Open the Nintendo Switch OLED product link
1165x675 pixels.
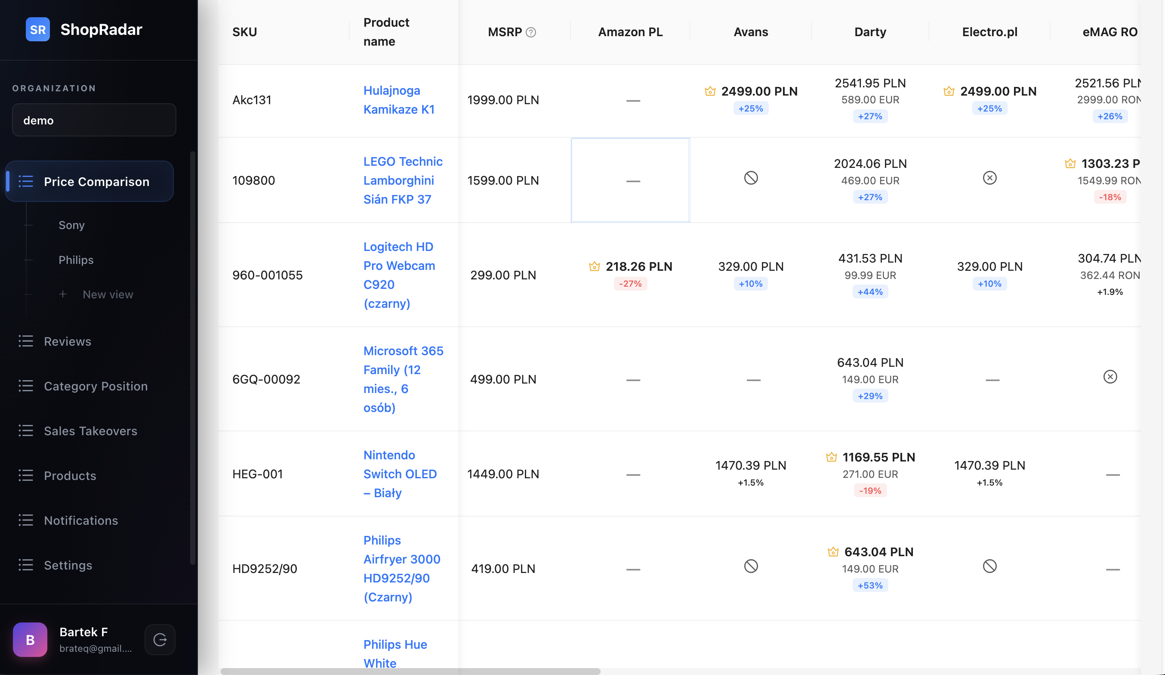399,474
